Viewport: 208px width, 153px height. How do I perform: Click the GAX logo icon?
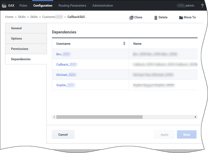[x=4, y=5]
